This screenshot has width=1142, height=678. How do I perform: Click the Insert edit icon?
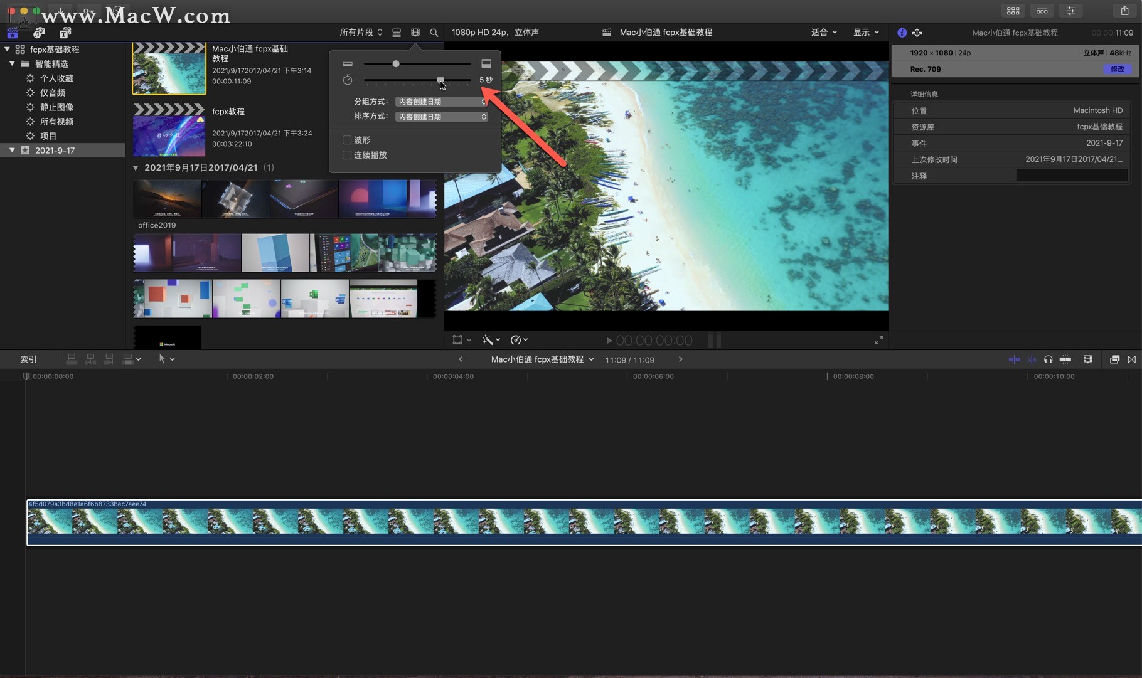[90, 359]
